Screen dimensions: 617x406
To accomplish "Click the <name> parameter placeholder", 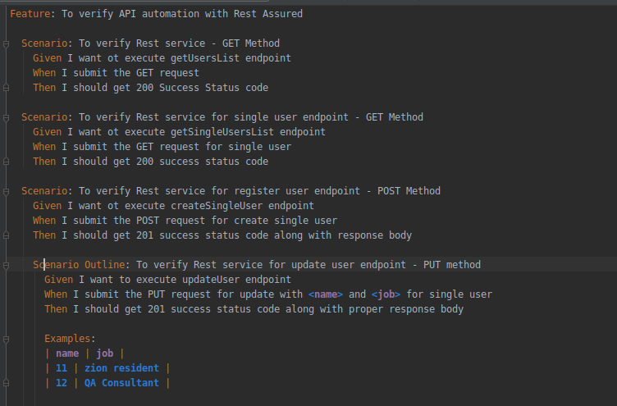I will (x=326, y=294).
